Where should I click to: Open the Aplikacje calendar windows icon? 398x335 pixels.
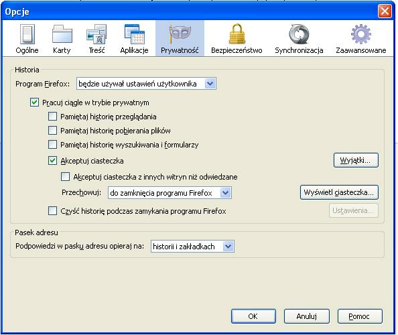point(134,34)
